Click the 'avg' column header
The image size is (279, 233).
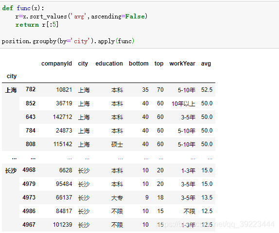click(206, 64)
